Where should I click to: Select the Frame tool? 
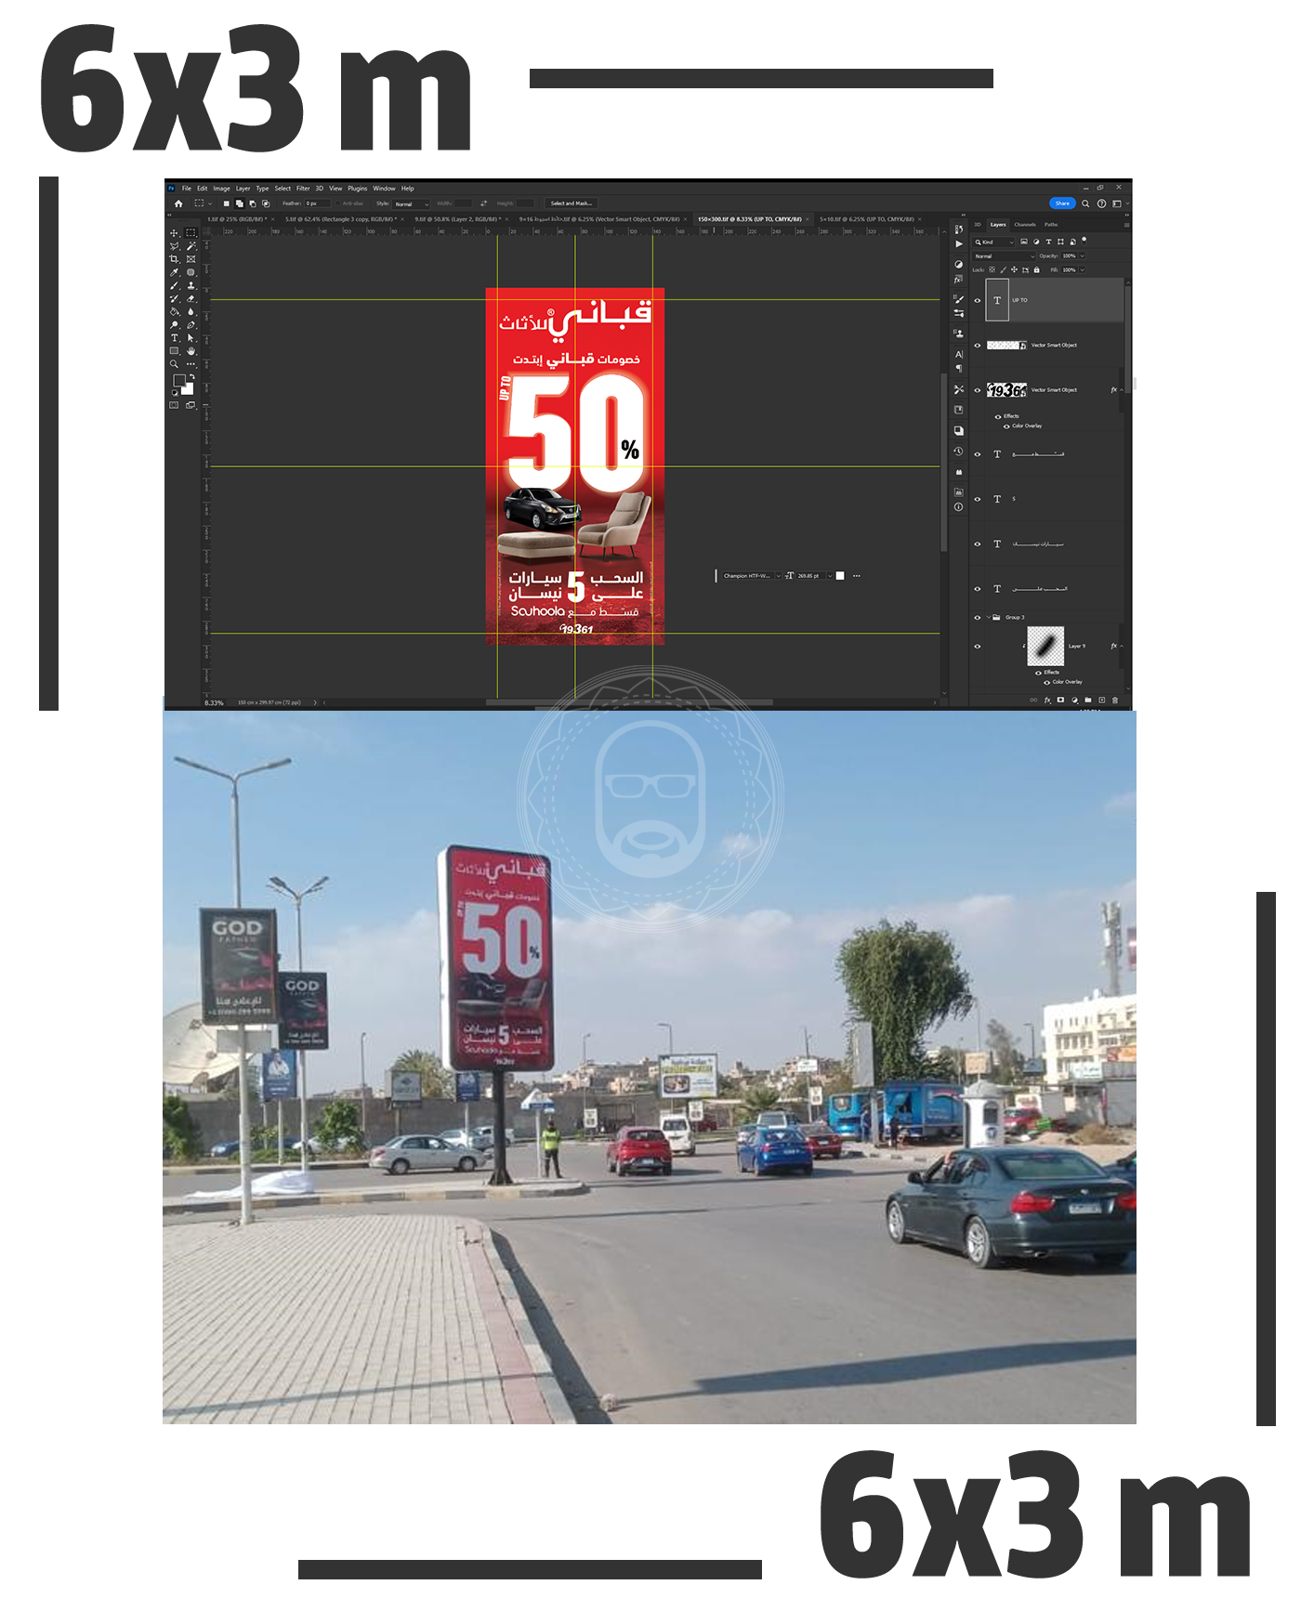click(191, 259)
